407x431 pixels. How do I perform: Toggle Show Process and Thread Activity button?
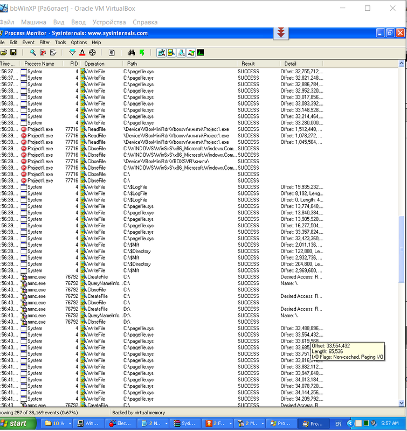[191, 52]
